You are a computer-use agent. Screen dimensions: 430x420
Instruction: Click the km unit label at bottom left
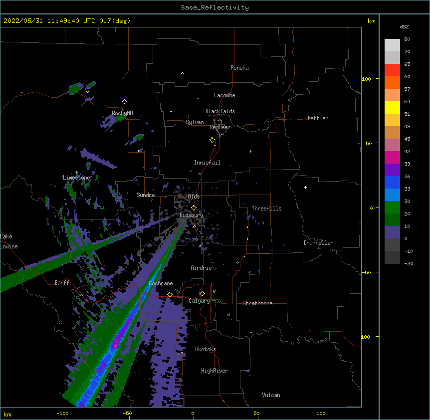coord(7,414)
